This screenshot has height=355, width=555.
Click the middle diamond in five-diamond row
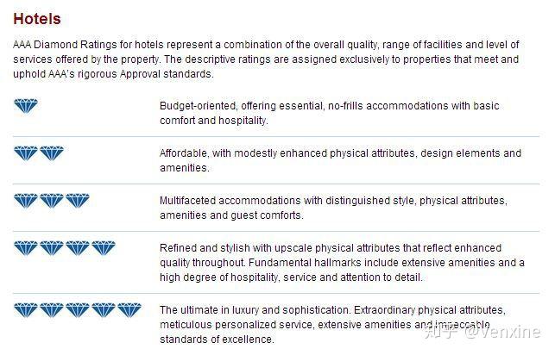pos(78,308)
